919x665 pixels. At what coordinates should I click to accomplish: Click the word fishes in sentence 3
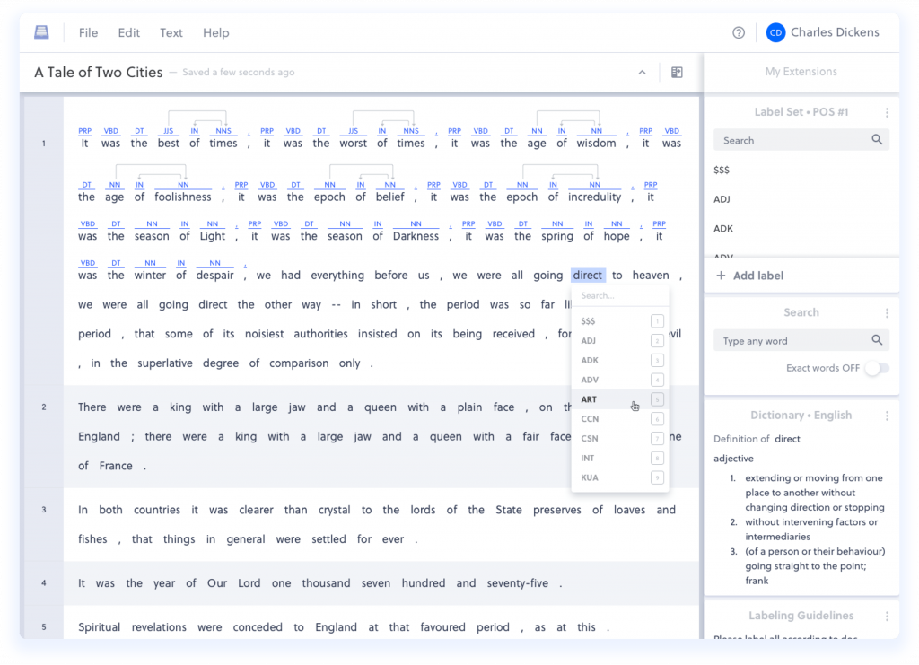[92, 539]
